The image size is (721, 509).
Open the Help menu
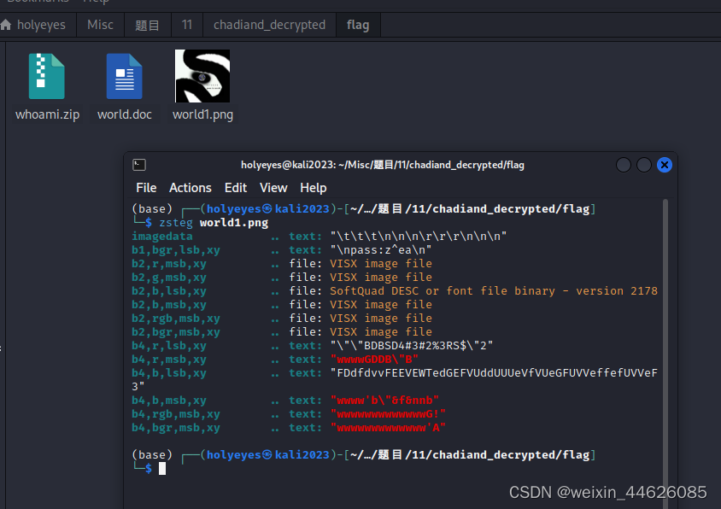[313, 187]
